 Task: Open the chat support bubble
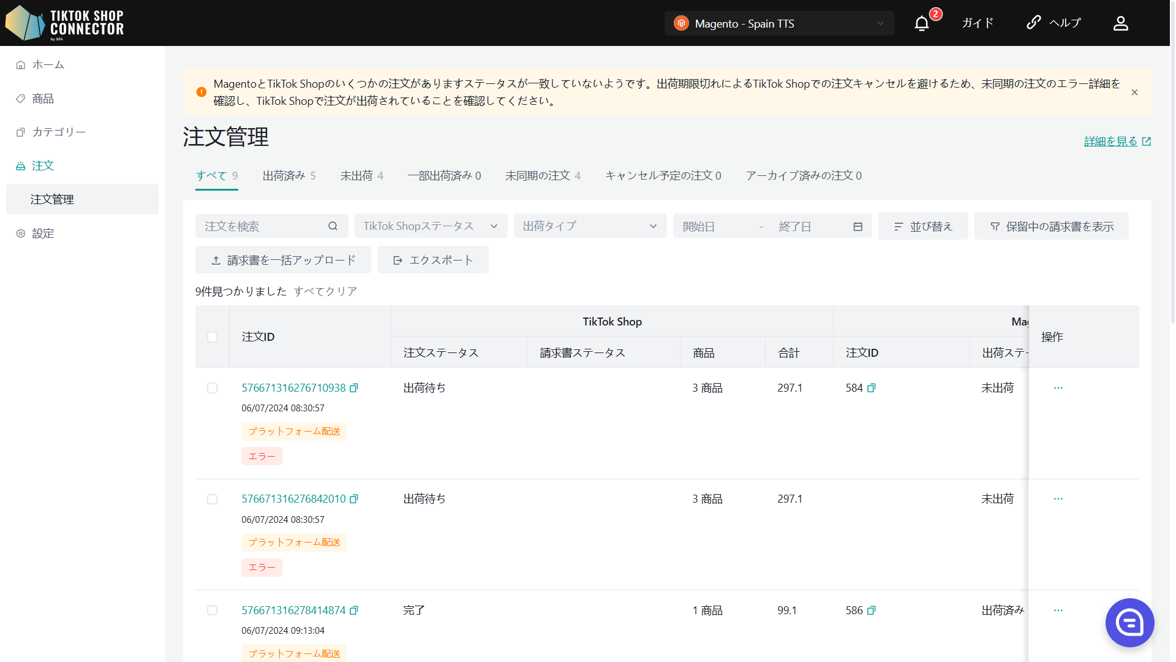point(1129,622)
